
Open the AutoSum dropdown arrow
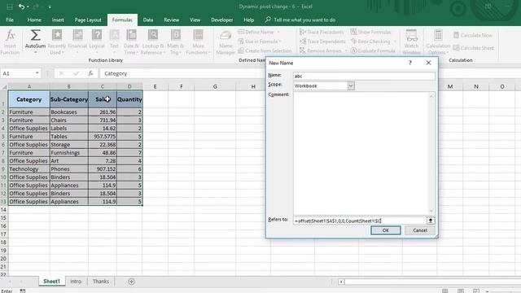[35, 52]
